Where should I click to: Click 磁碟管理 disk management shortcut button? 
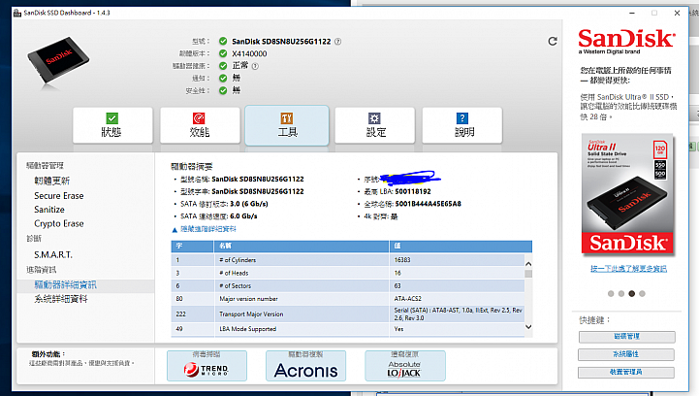coord(627,337)
